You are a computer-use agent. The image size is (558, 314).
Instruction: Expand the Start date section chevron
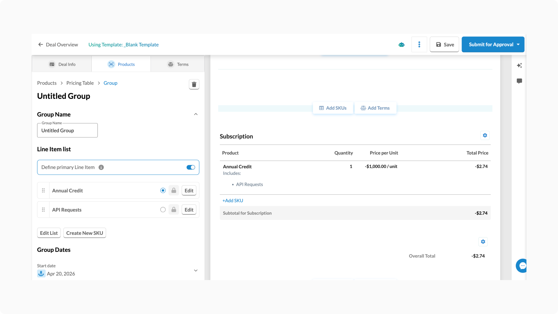click(196, 270)
